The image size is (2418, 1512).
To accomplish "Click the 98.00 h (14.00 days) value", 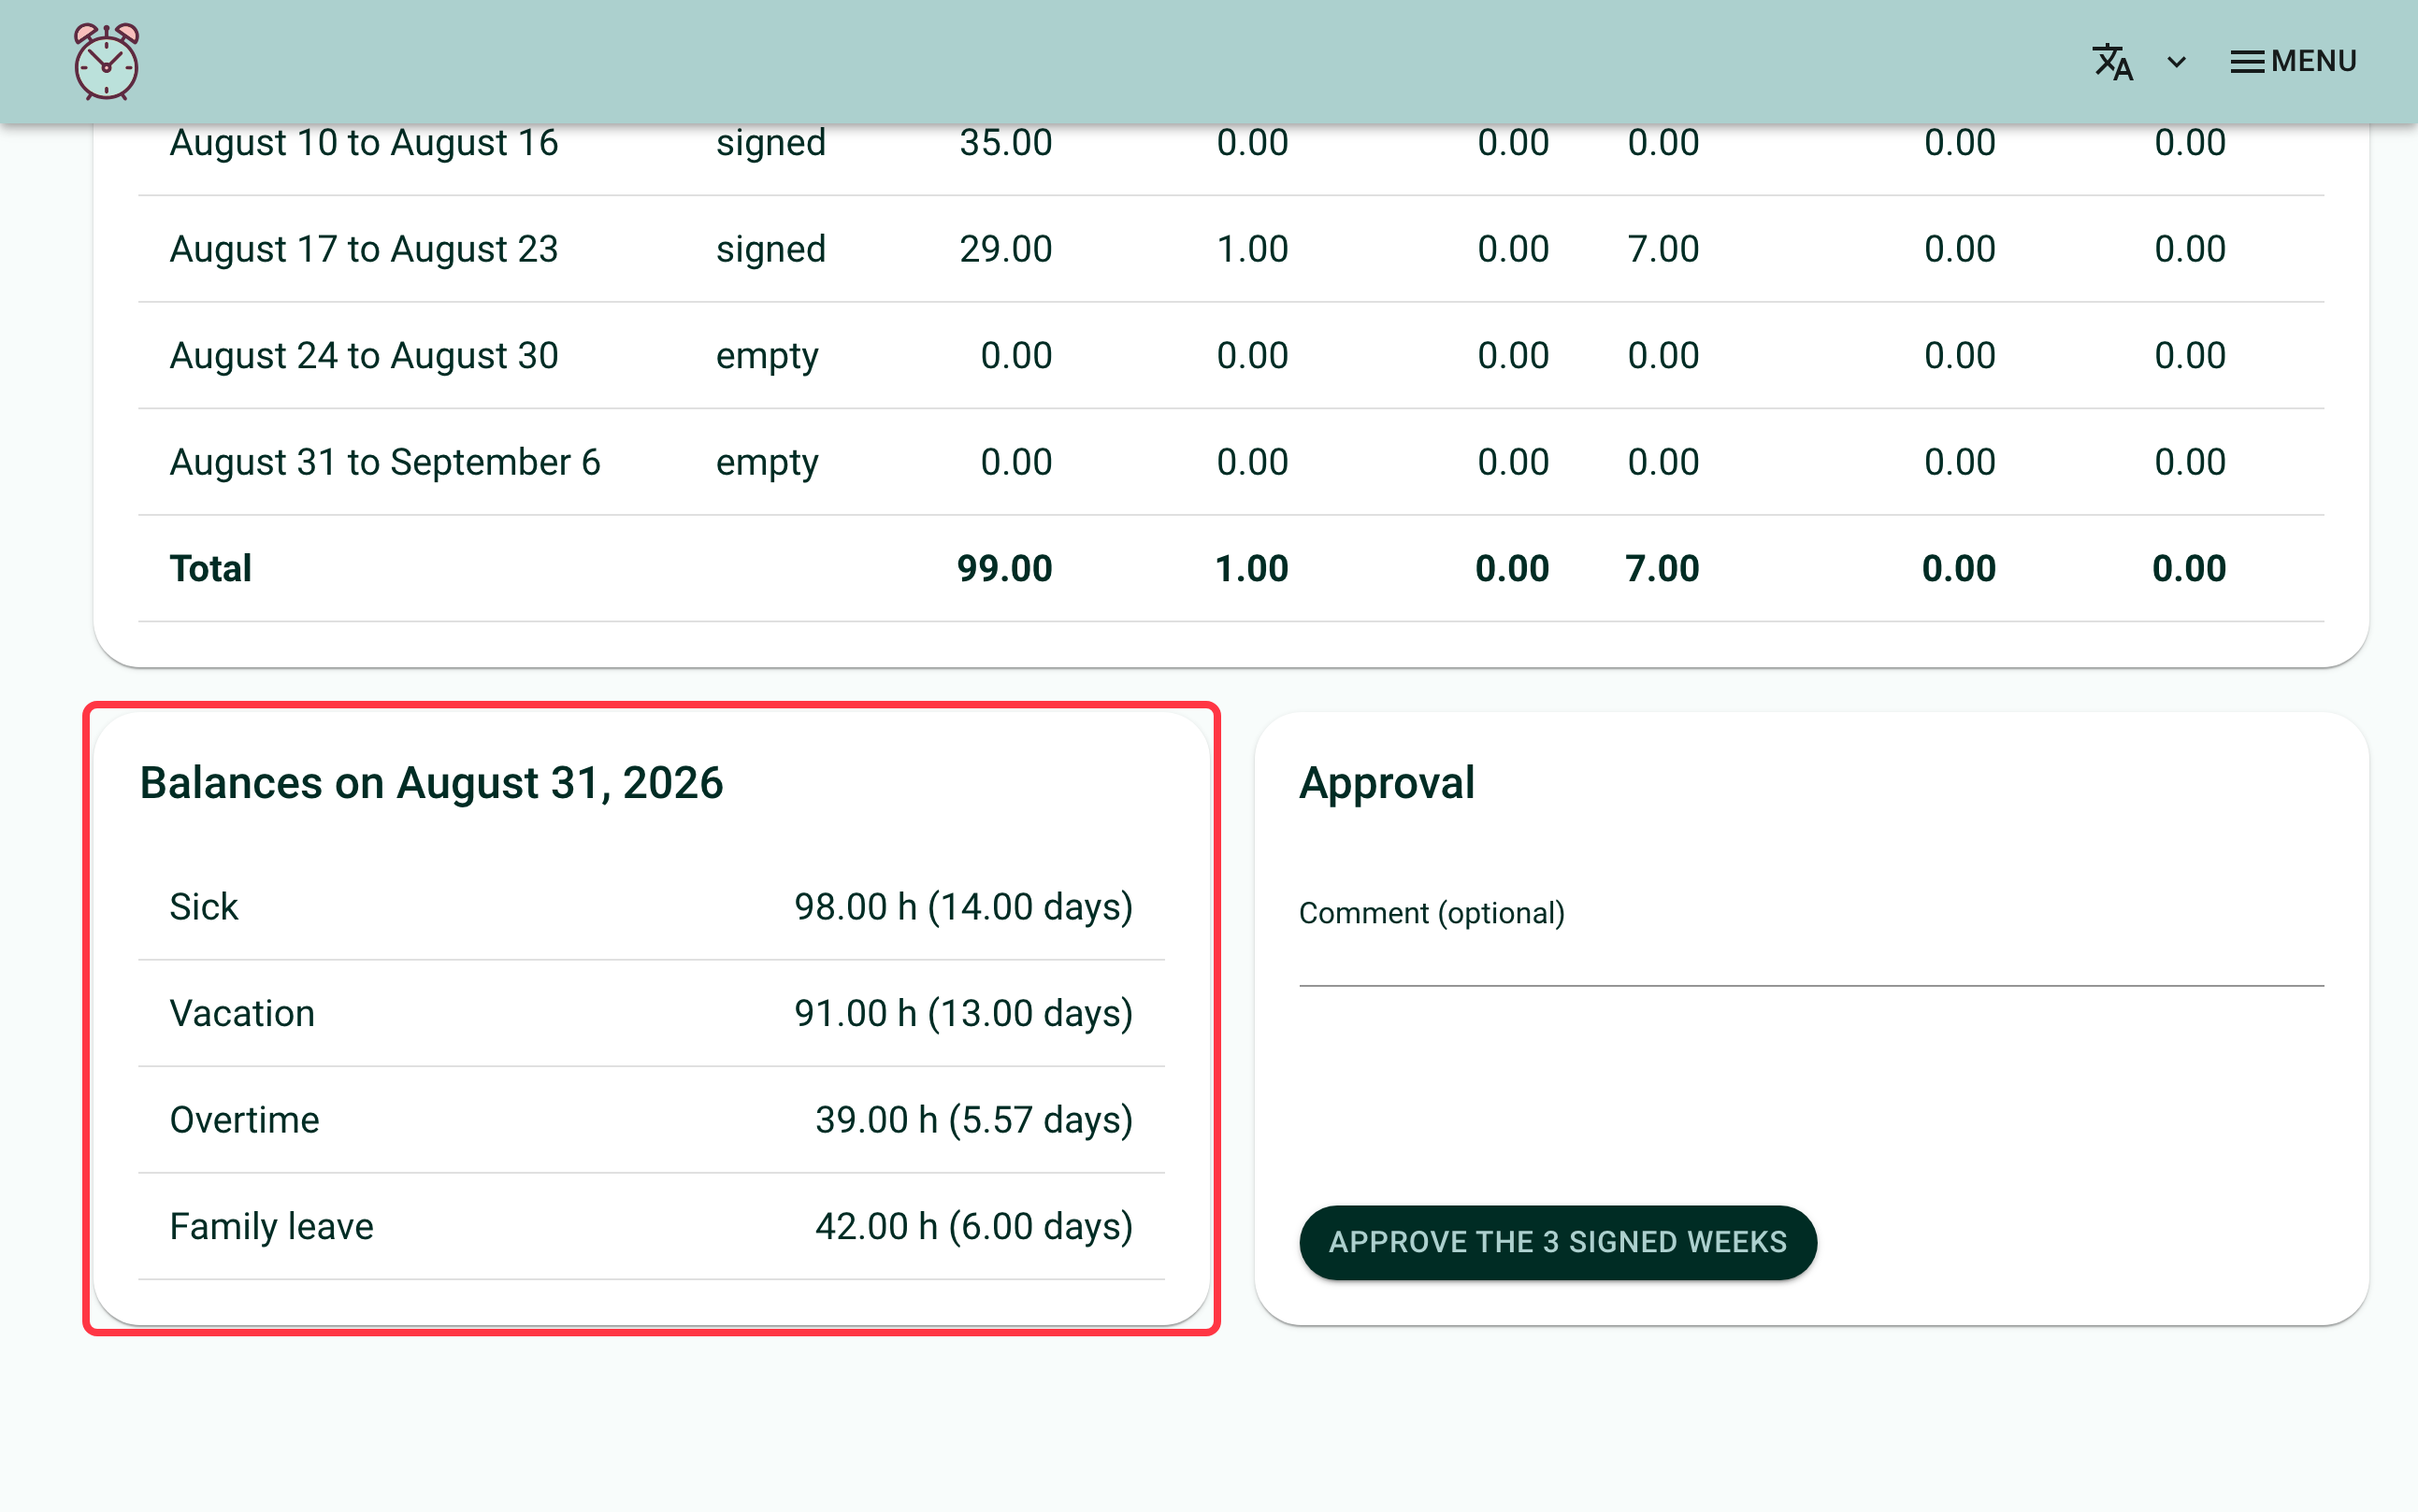I will pyautogui.click(x=963, y=908).
